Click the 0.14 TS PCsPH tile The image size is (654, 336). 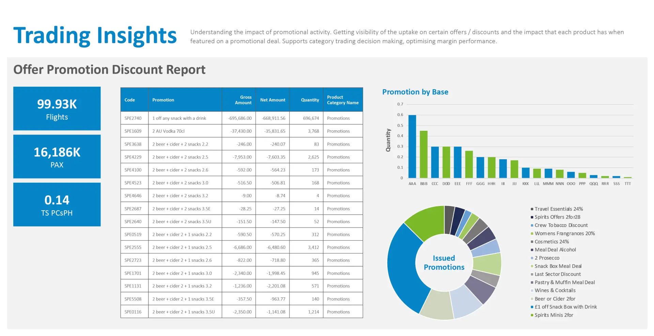pyautogui.click(x=57, y=205)
